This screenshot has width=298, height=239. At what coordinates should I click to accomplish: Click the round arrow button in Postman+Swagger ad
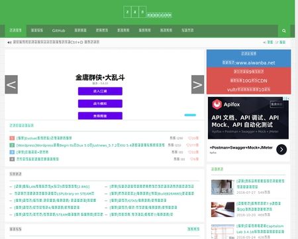coord(281,149)
